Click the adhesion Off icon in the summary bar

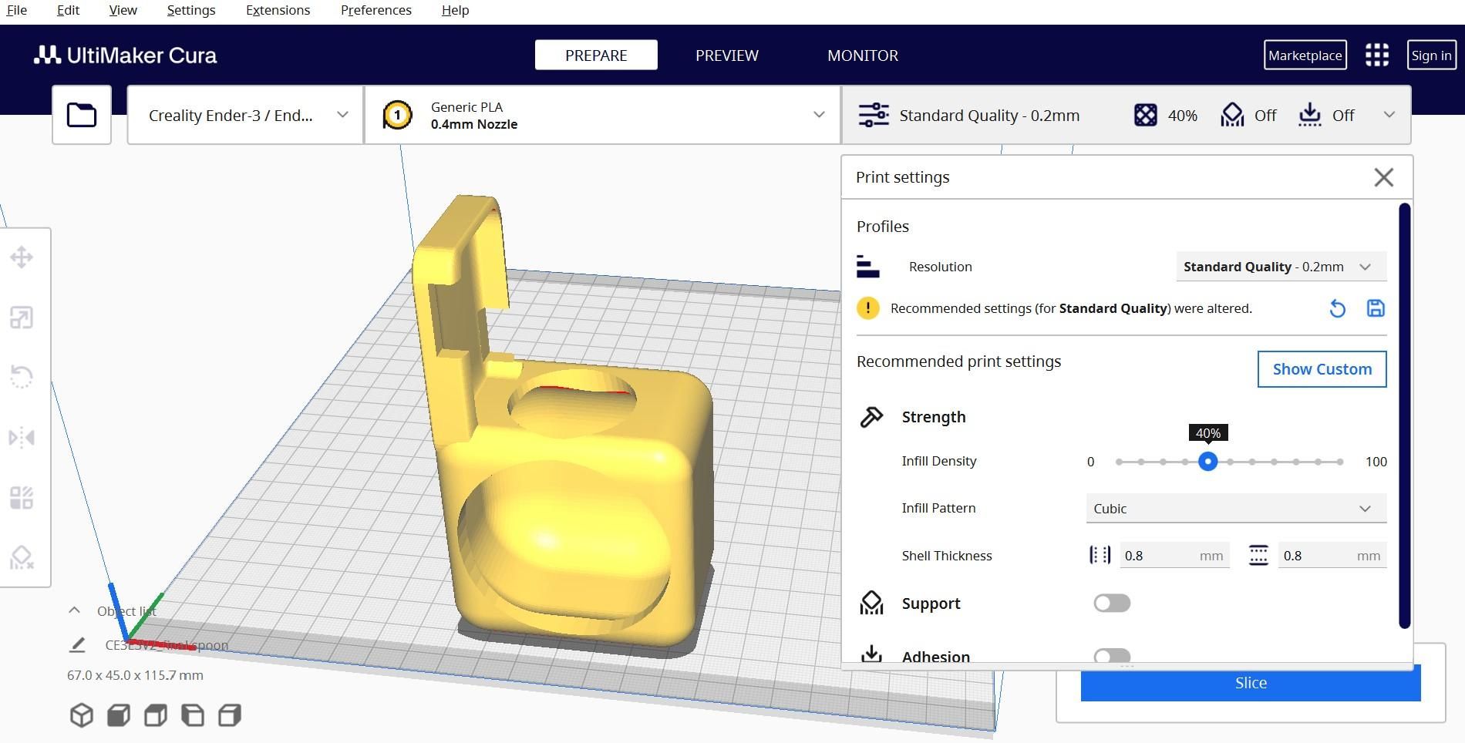tap(1310, 115)
